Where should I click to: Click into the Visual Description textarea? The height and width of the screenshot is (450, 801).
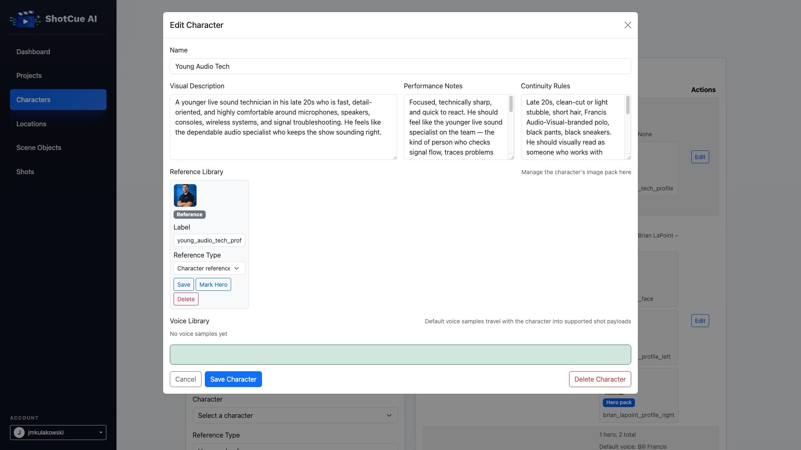[283, 127]
